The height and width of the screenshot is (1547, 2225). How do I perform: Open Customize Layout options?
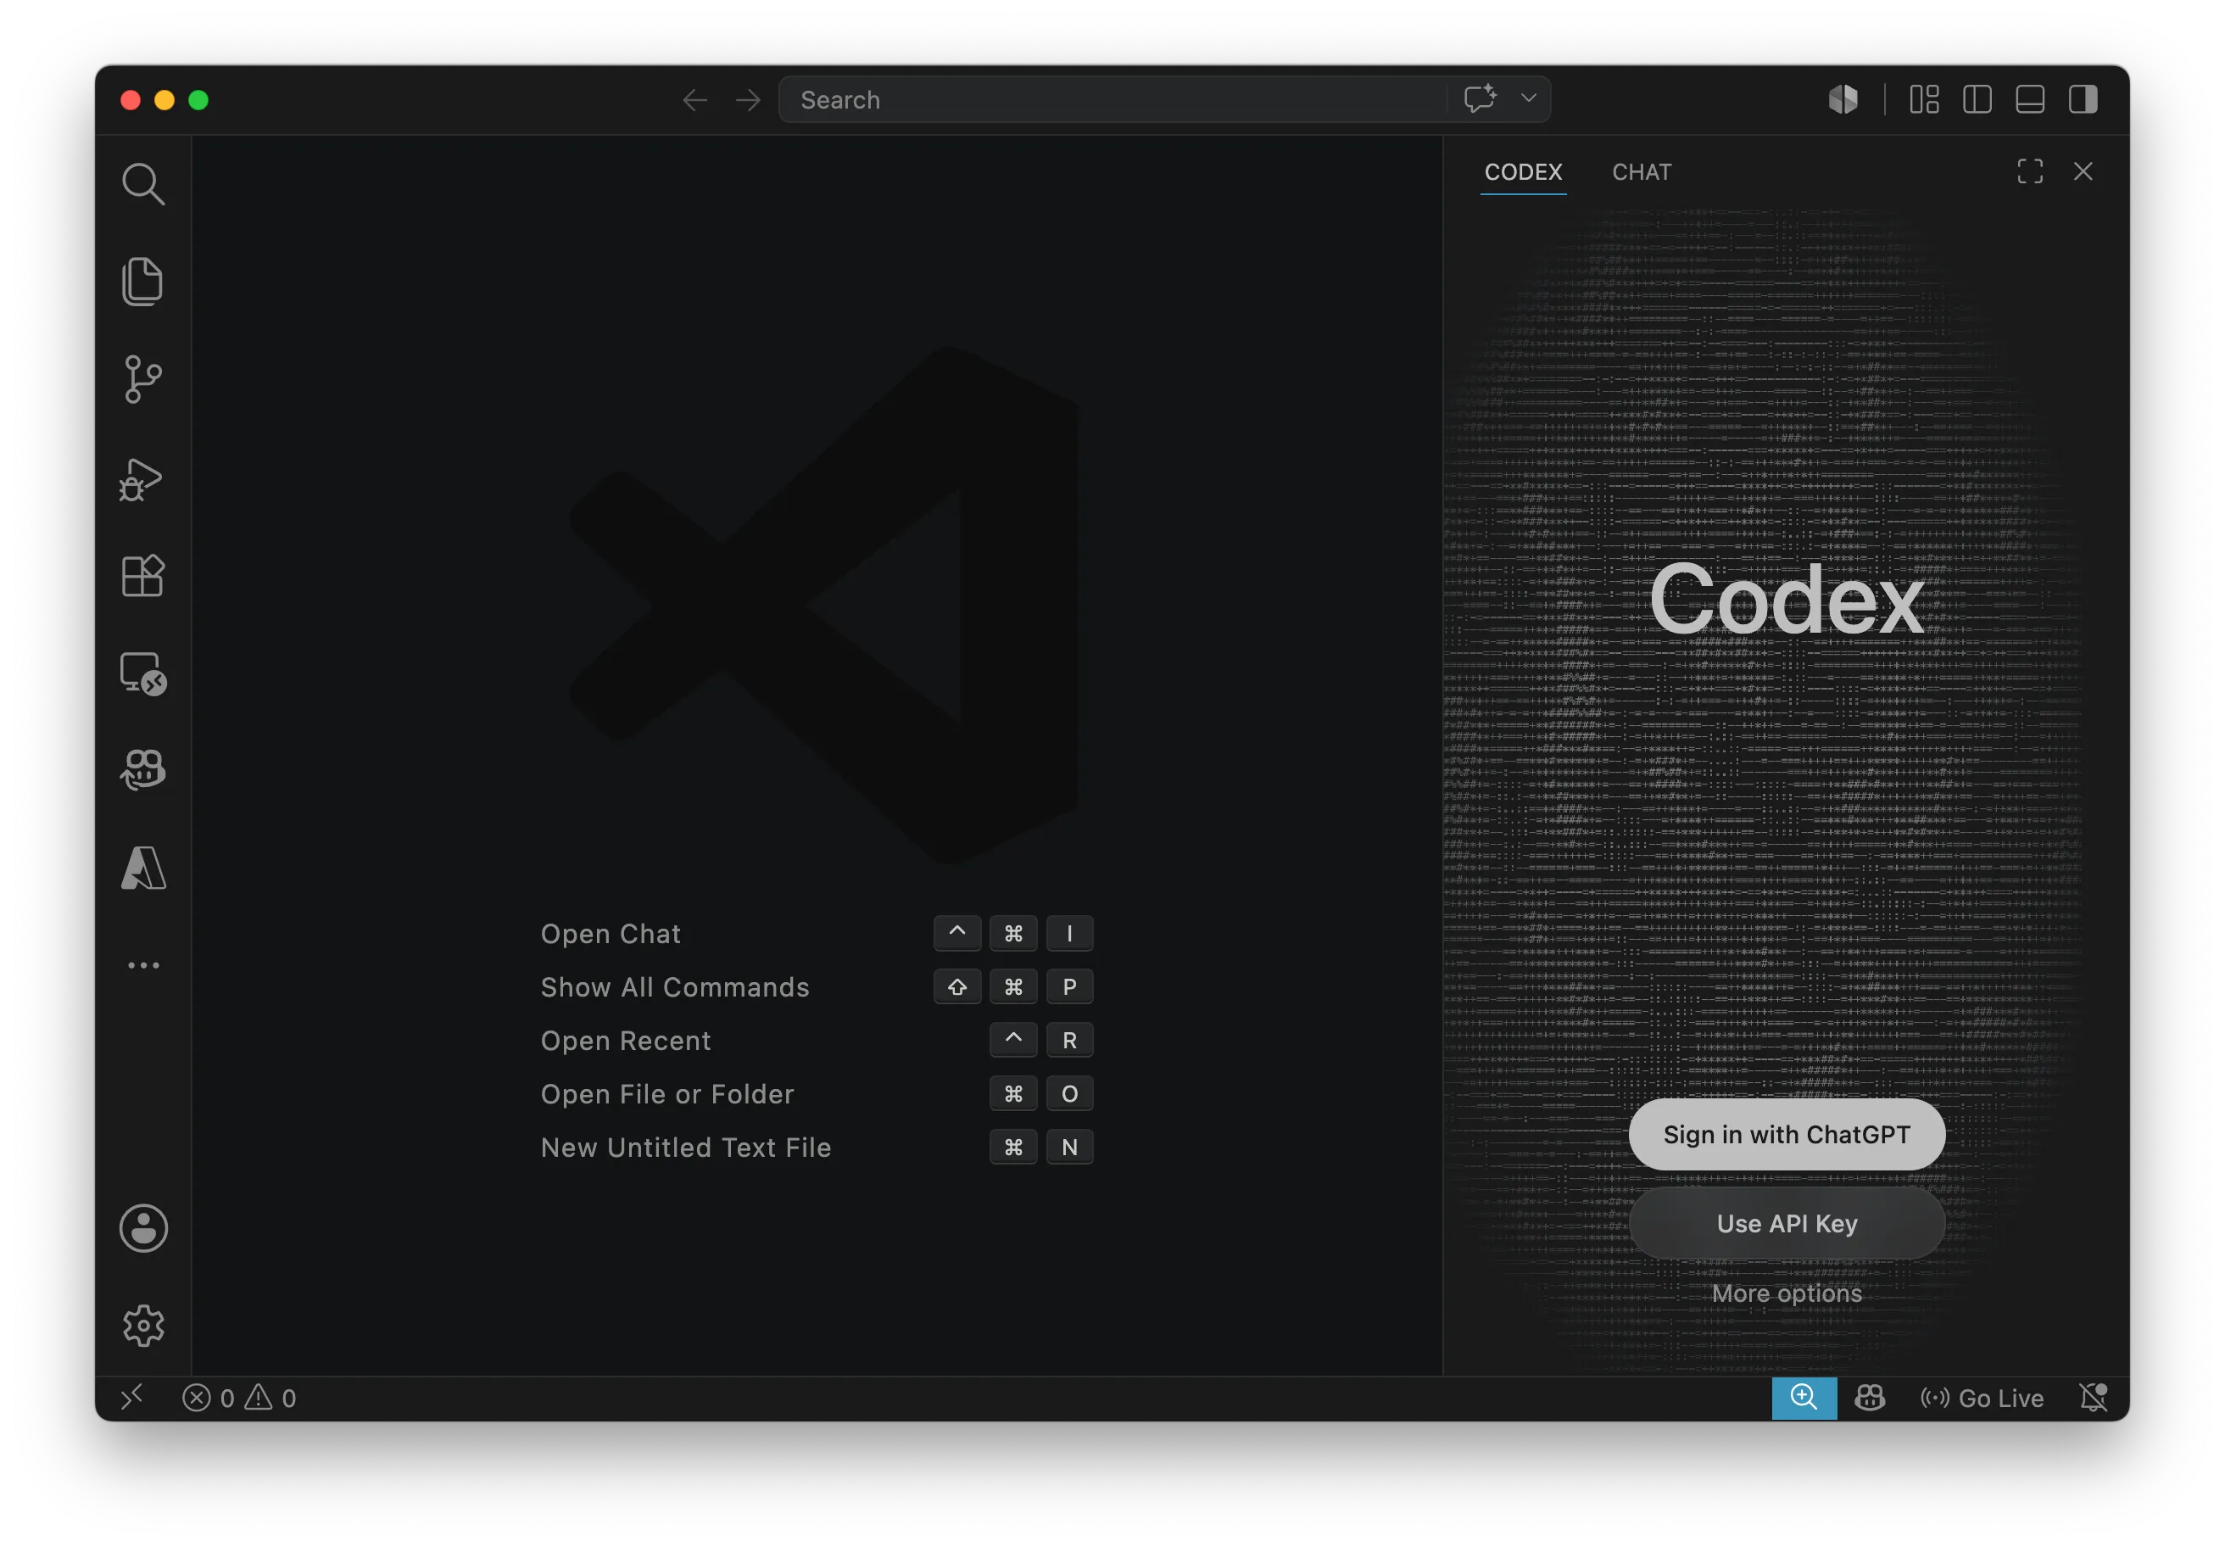pyautogui.click(x=1924, y=99)
